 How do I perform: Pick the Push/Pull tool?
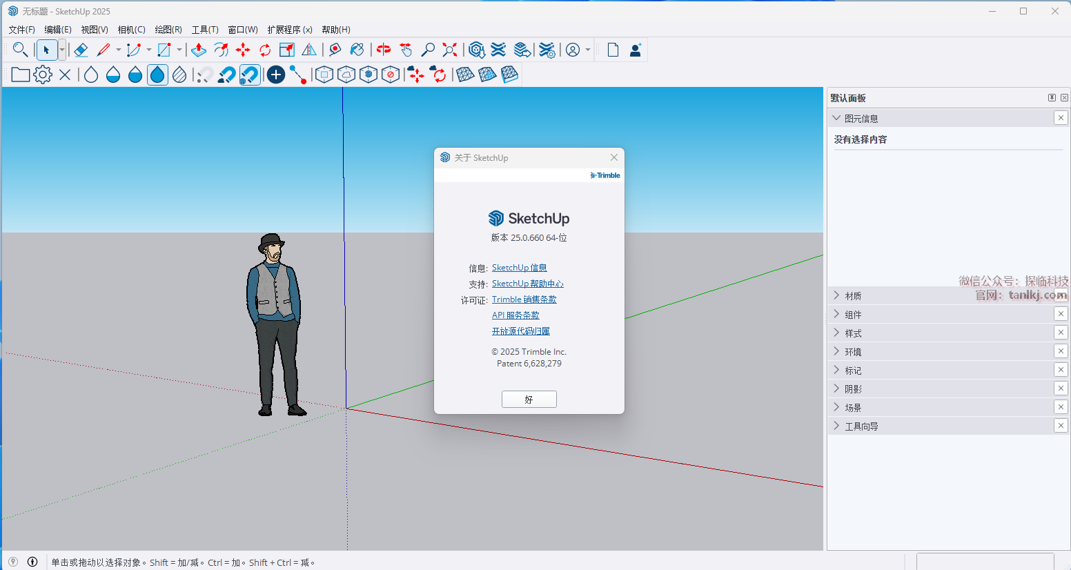tap(199, 50)
